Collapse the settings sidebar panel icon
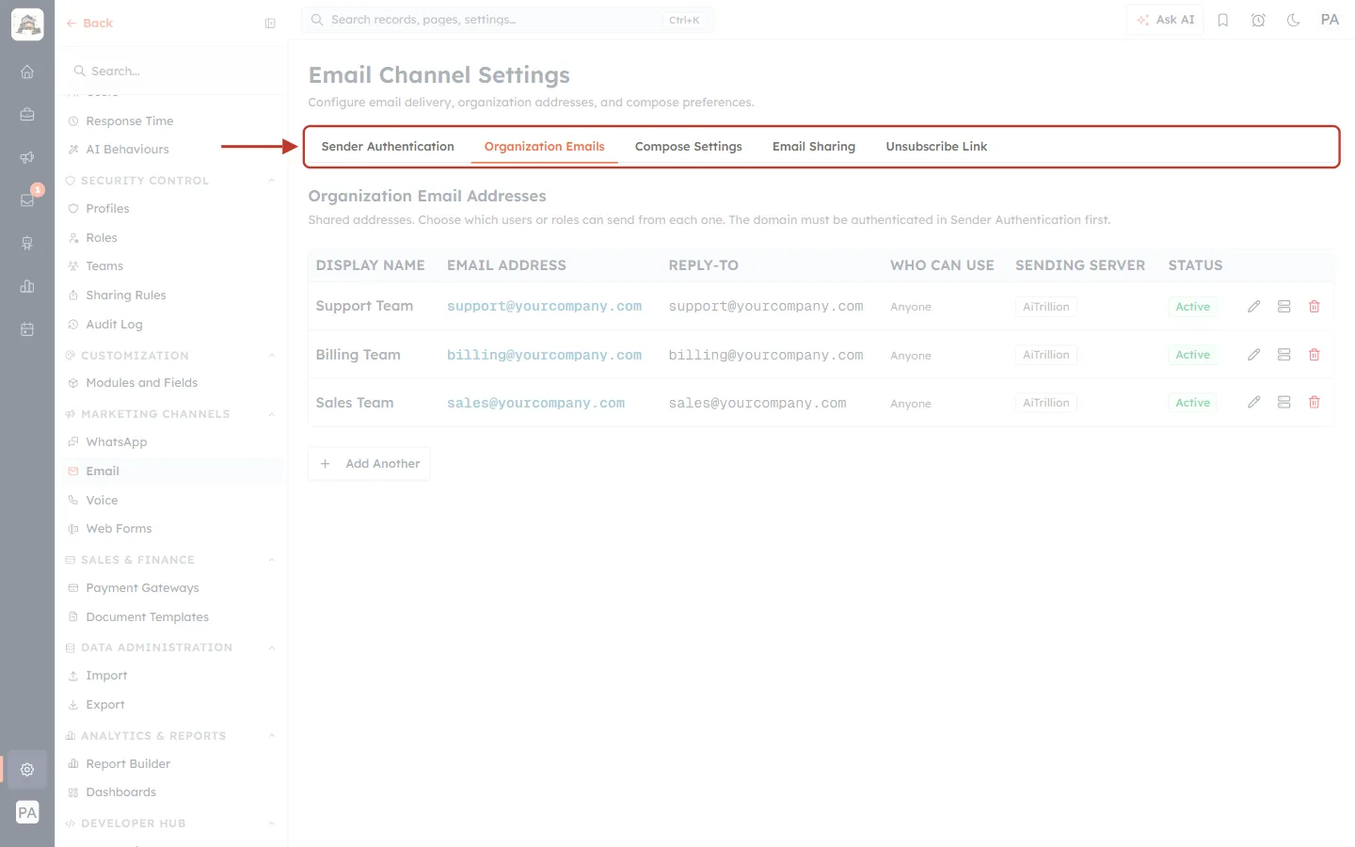Image resolution: width=1355 pixels, height=847 pixels. coord(270,24)
